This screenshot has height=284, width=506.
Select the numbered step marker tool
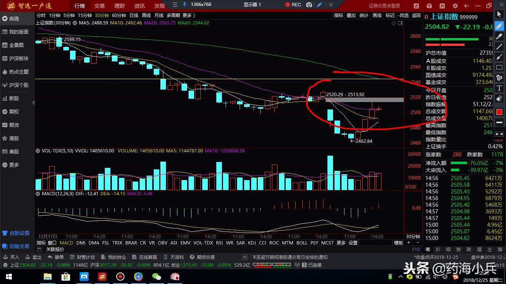click(x=499, y=78)
